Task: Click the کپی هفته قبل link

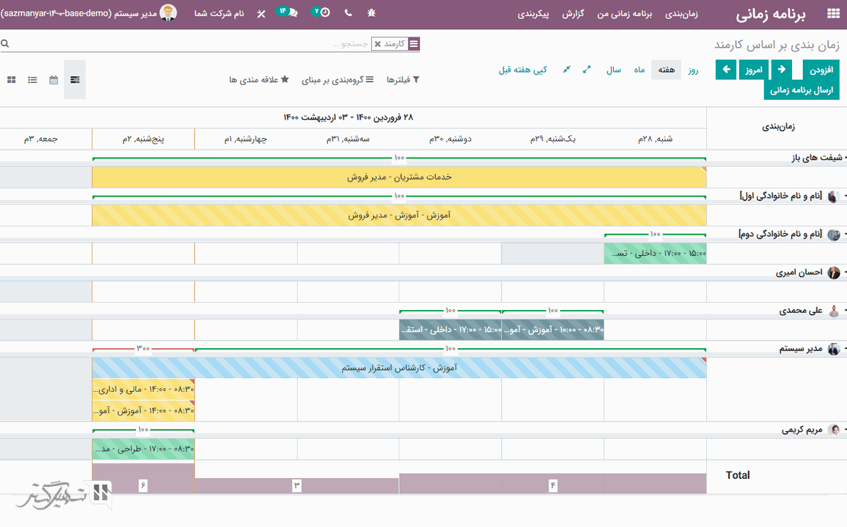Action: pyautogui.click(x=523, y=69)
